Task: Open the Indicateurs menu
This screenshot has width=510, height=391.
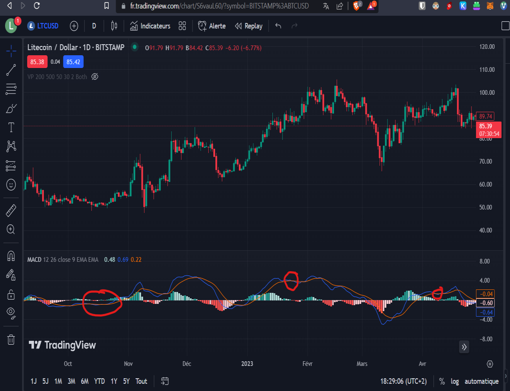Action: pos(150,26)
